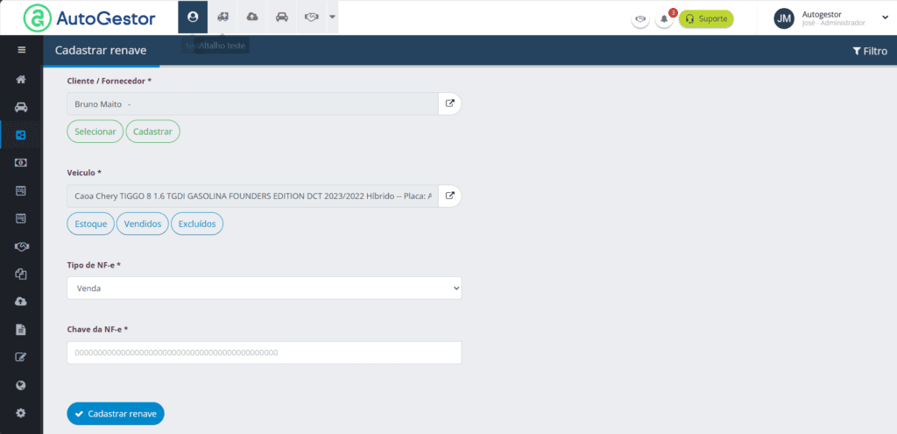Expand the top shortcuts dropdown arrow
Viewport: 897px width, 434px height.
point(332,18)
